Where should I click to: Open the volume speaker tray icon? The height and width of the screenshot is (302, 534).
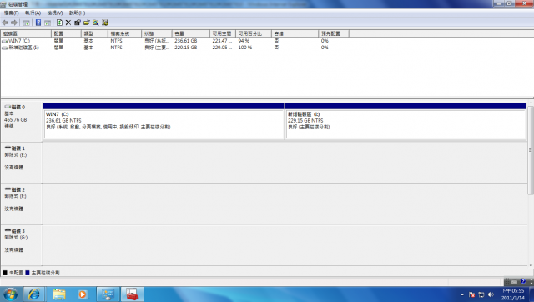[491, 294]
